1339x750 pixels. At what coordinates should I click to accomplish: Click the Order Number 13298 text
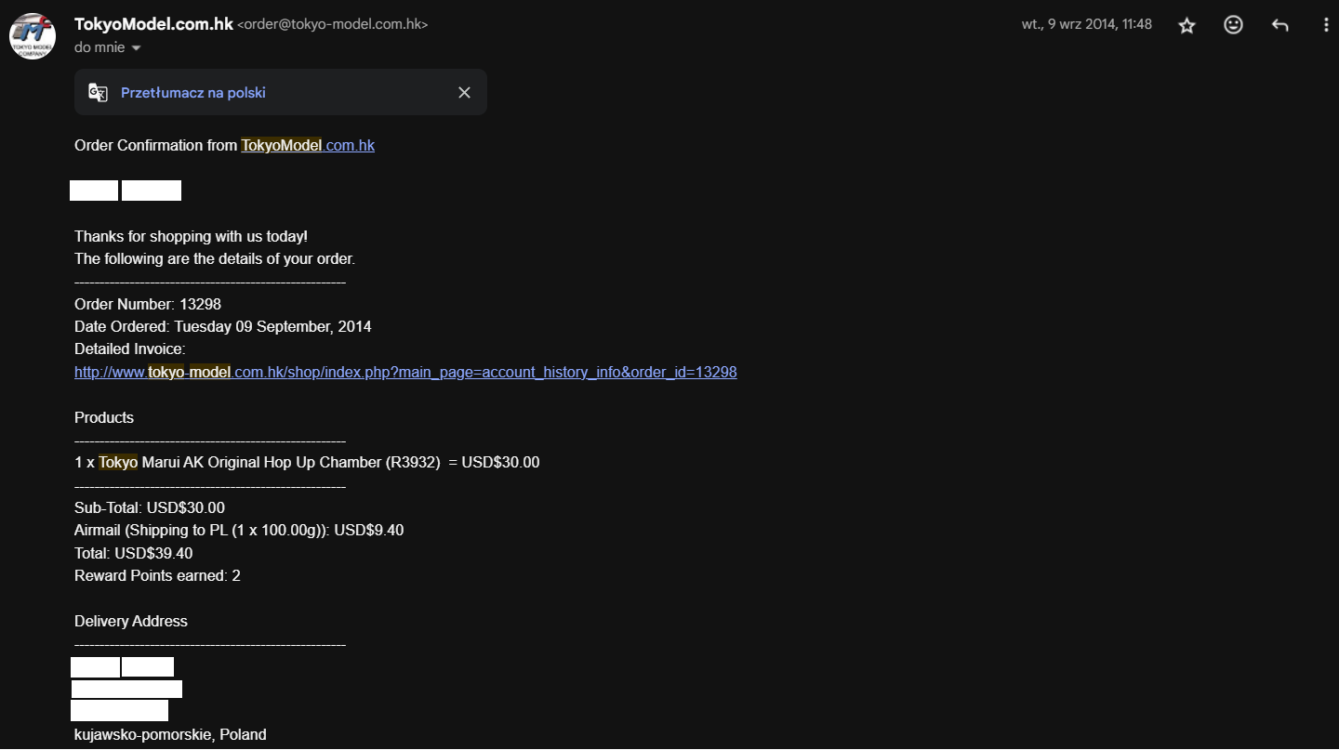click(x=148, y=304)
